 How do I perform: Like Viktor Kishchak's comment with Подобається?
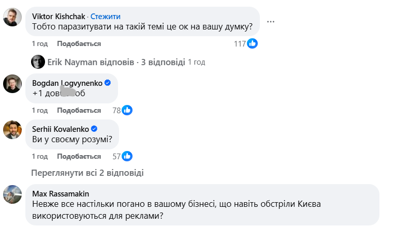click(x=79, y=44)
